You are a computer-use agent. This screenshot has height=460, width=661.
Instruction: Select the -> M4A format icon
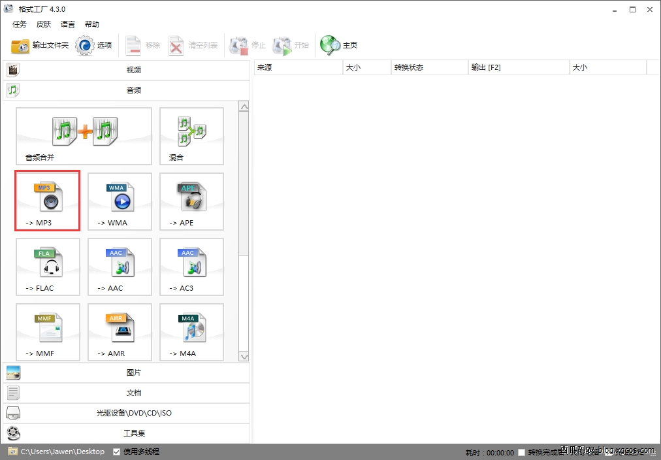coord(191,331)
